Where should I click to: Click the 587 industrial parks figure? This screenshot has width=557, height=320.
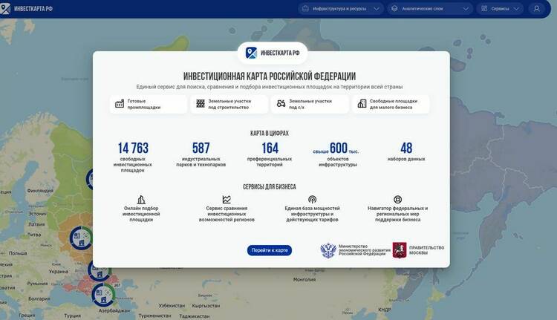click(201, 148)
